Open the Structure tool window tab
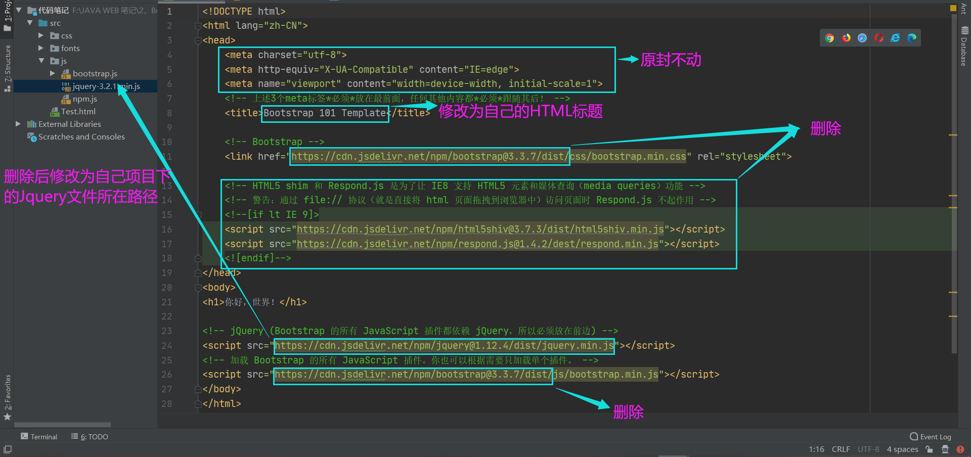971x457 pixels. coord(7,68)
